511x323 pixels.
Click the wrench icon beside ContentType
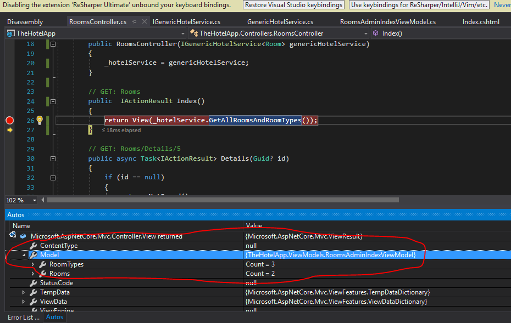pos(33,246)
